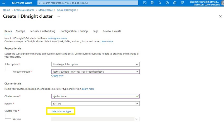Close the Create HDInsight cluster pane

tap(220, 16)
